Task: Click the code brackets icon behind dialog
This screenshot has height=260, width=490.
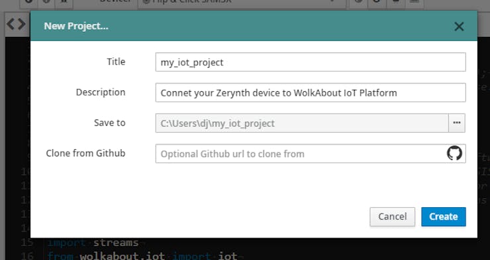Action: pos(16,24)
